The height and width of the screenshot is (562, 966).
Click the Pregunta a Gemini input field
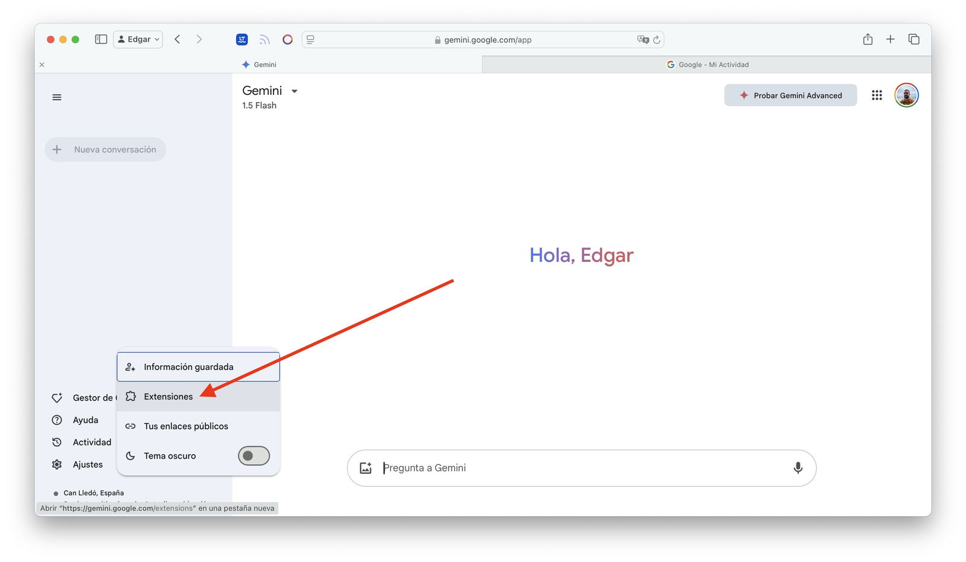(x=582, y=468)
